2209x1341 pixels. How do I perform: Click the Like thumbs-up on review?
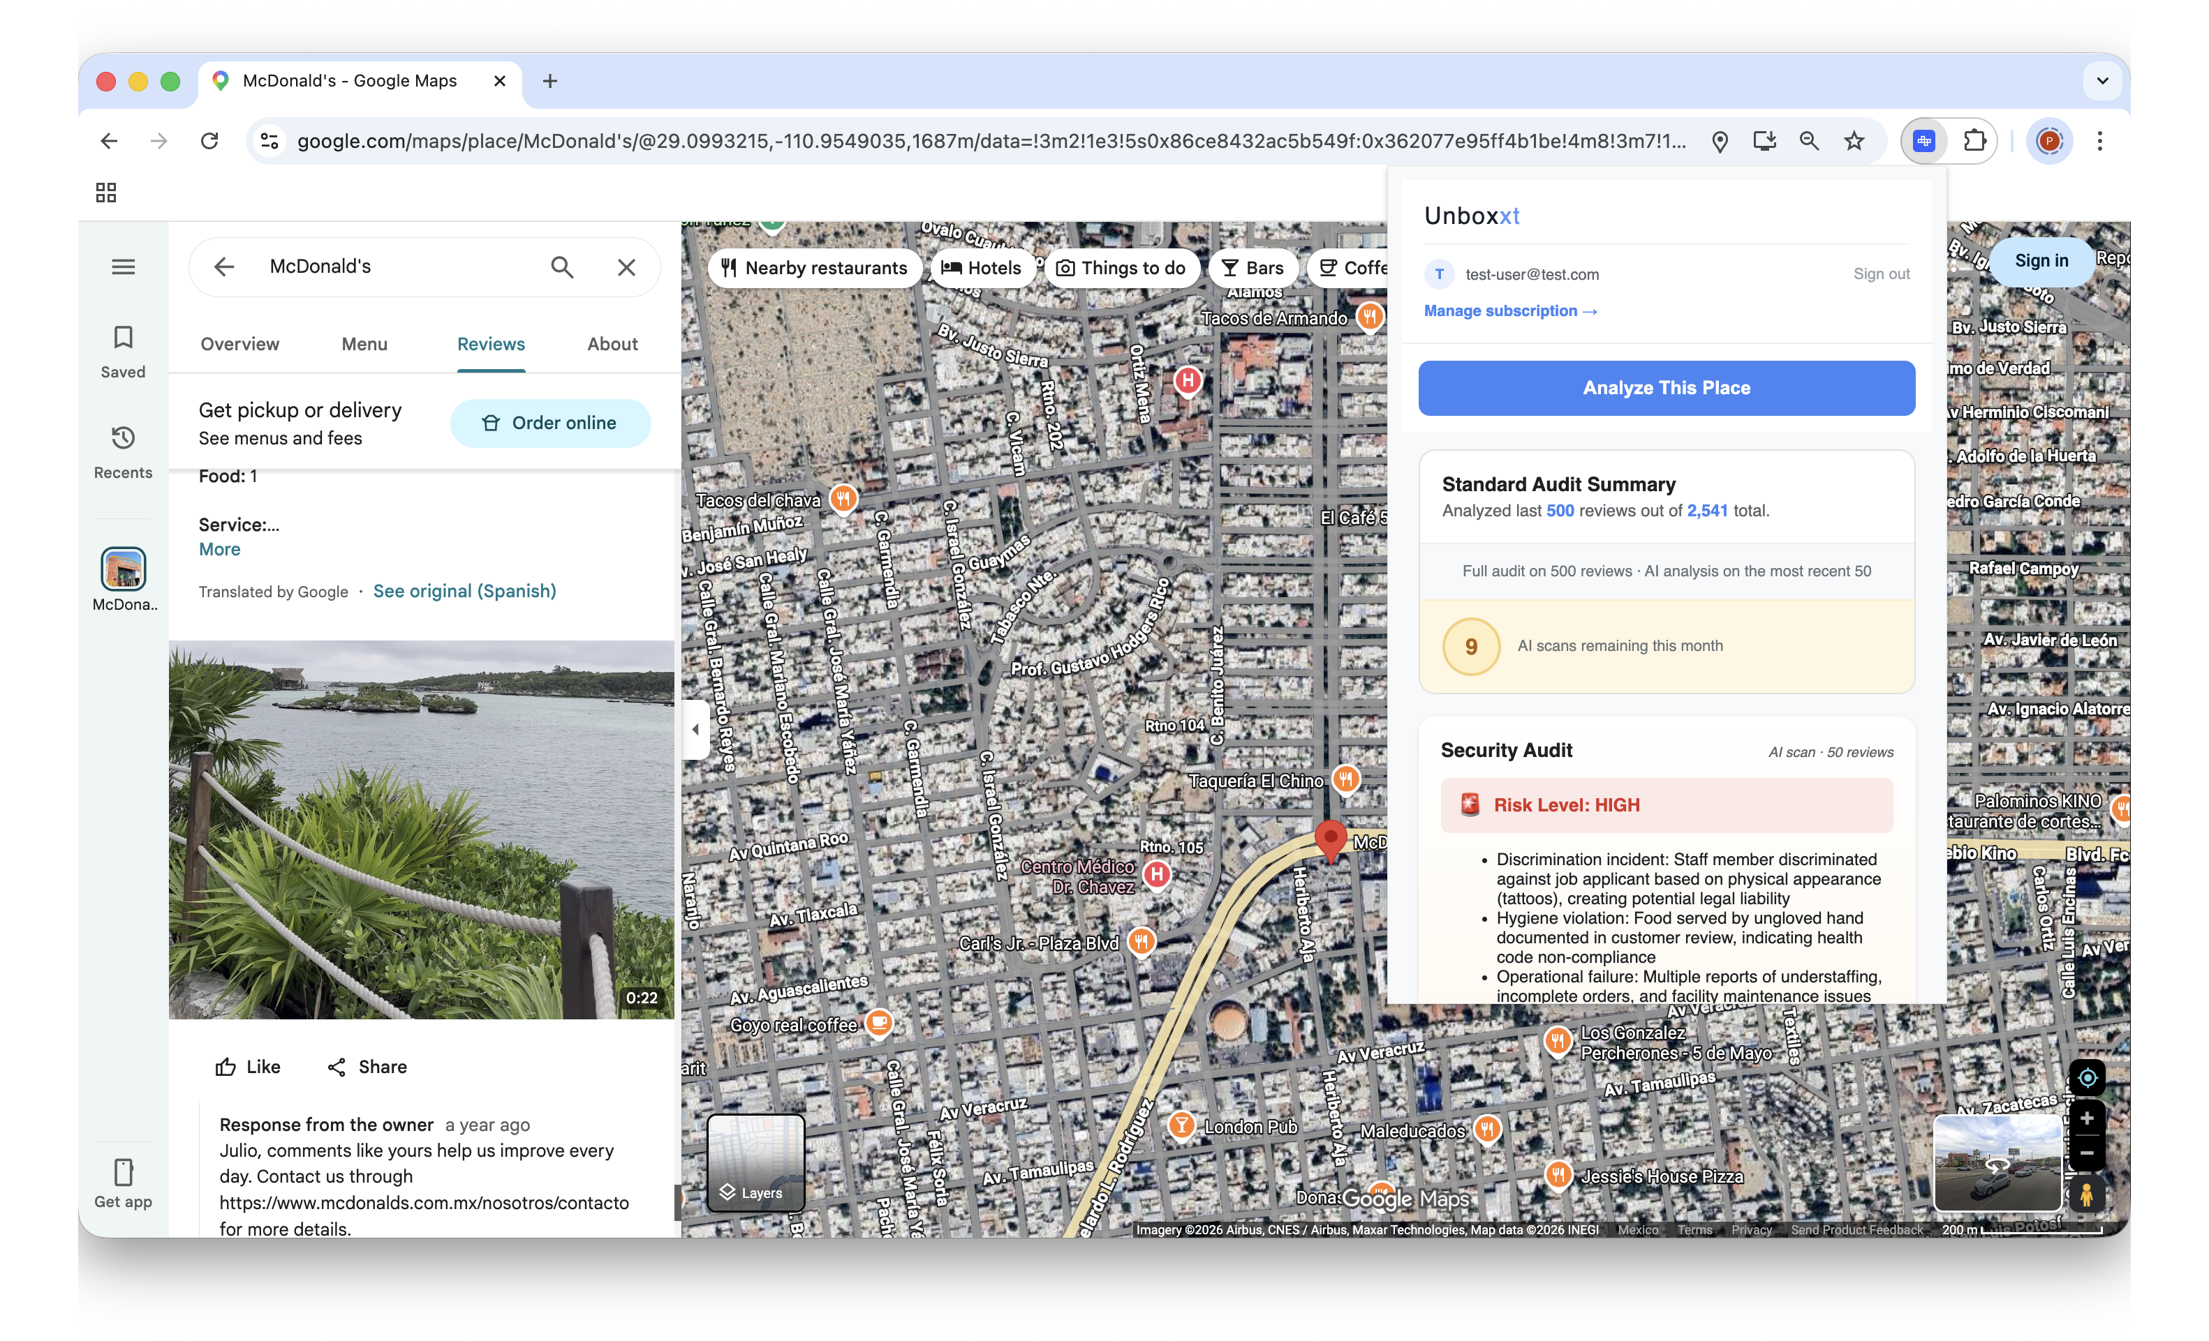pos(249,1067)
